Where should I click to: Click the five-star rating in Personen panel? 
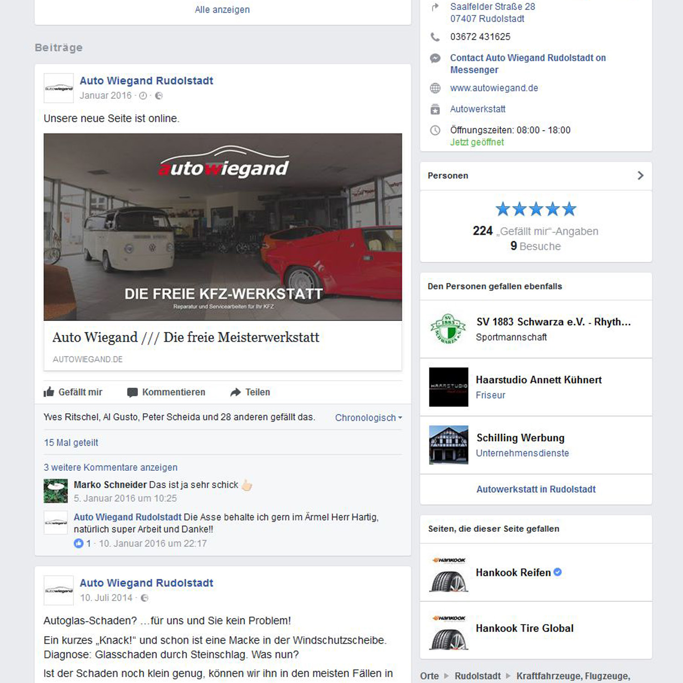click(536, 209)
